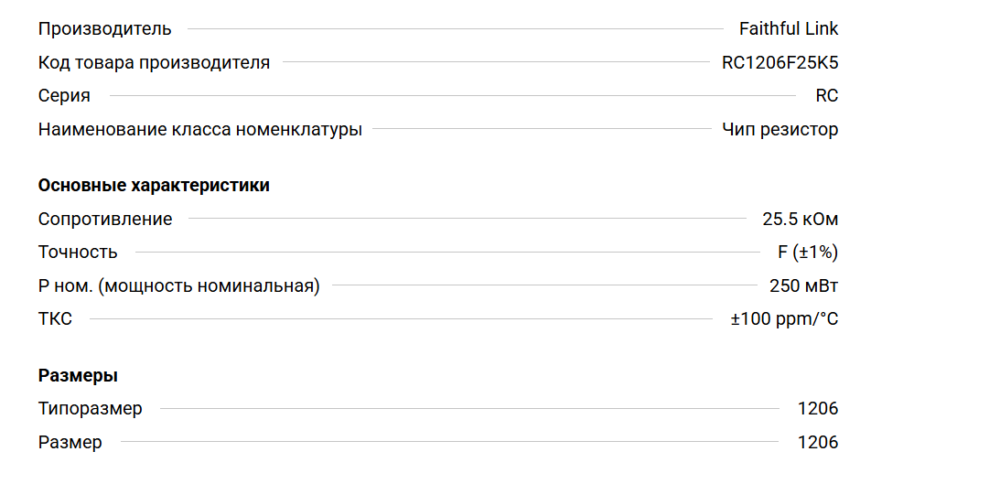This screenshot has height=484, width=1000.
Task: Click the 25.5 кОм resistance value
Action: click(800, 220)
